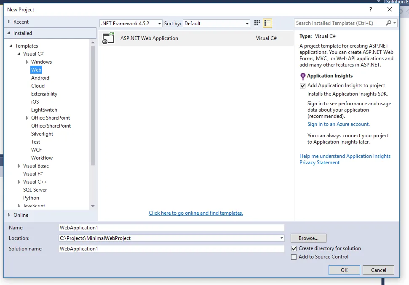Open Help me understand Application Insights link
The width and height of the screenshot is (409, 285).
pyautogui.click(x=345, y=156)
